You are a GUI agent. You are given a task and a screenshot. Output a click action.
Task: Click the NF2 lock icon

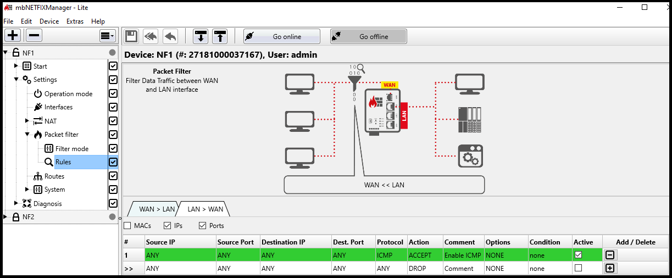[x=16, y=216]
